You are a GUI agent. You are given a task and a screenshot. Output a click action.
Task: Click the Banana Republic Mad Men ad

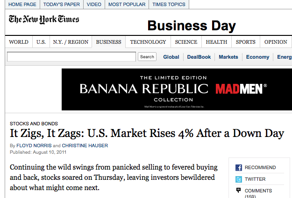click(x=177, y=89)
